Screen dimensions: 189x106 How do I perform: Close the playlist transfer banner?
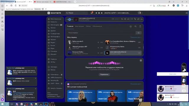coord(141,60)
